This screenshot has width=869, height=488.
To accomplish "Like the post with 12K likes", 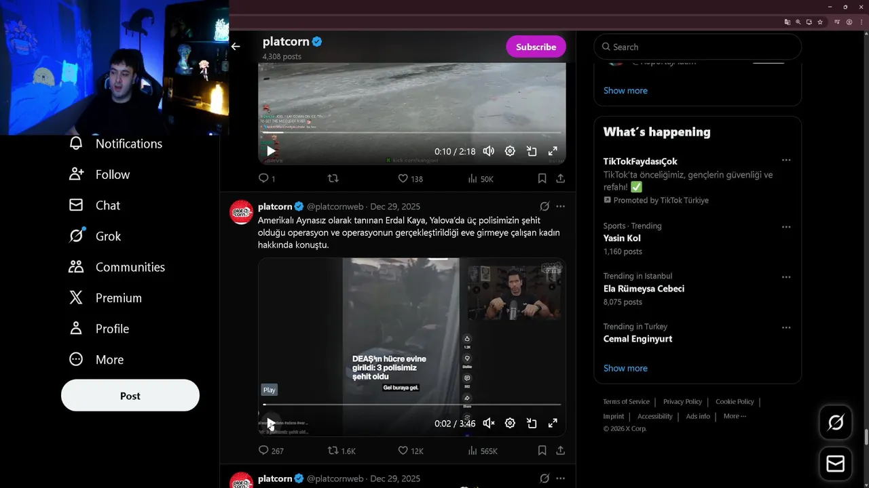I will (x=410, y=450).
